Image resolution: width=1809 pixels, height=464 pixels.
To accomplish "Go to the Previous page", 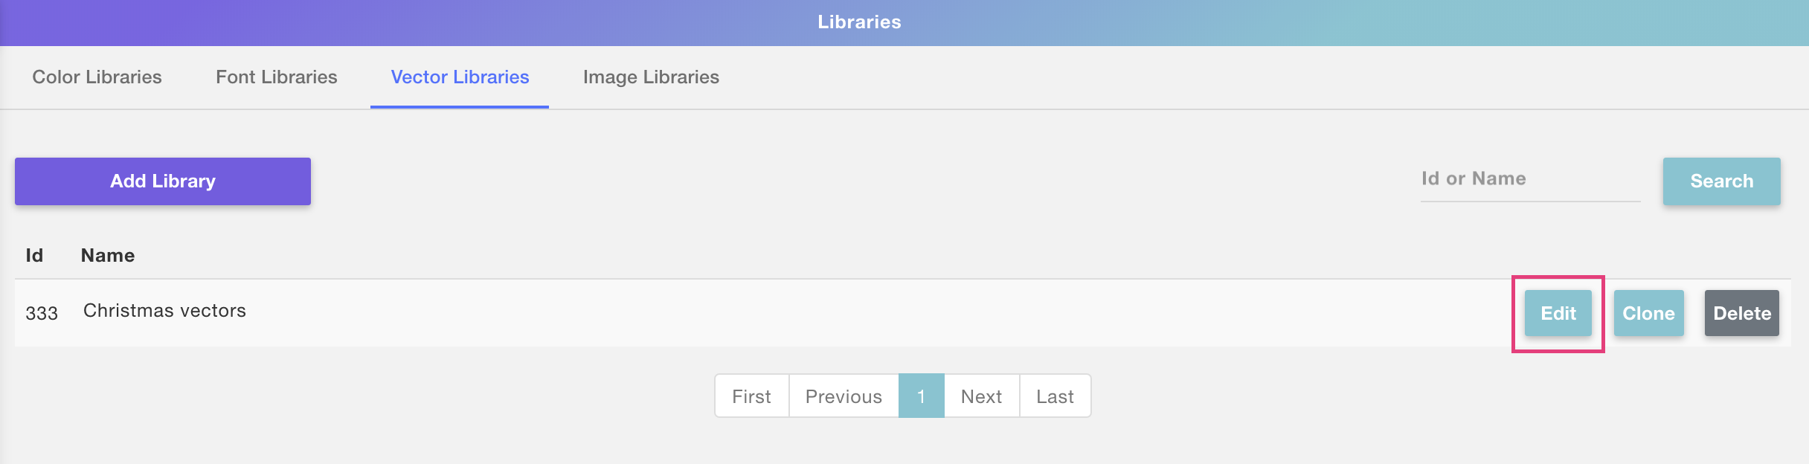I will [844, 396].
